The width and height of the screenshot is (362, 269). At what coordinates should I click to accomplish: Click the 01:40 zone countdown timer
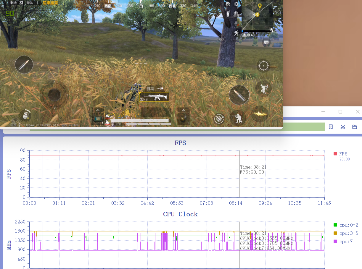click(250, 35)
